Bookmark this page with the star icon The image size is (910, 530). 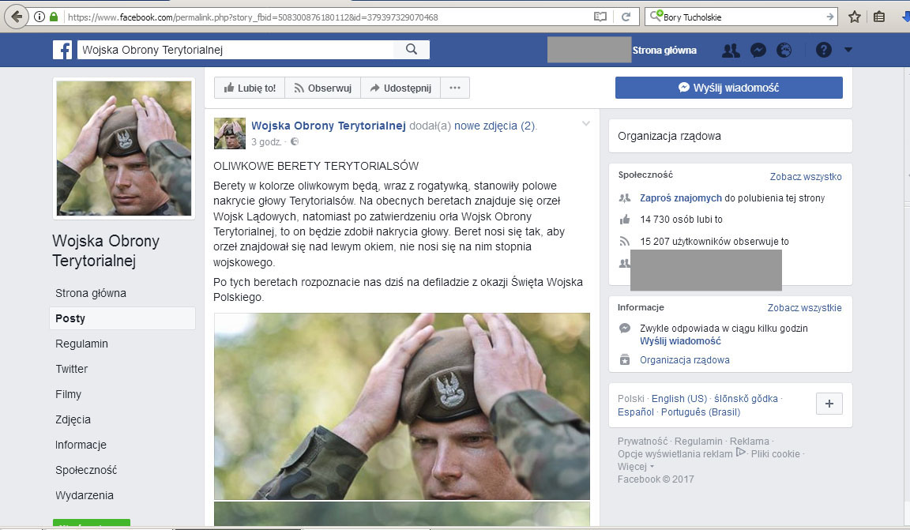coord(854,17)
